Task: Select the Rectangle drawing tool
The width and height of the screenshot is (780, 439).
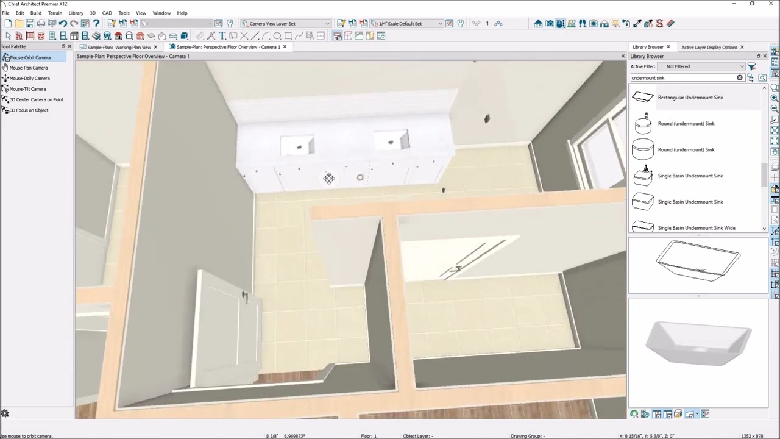Action: pos(288,36)
